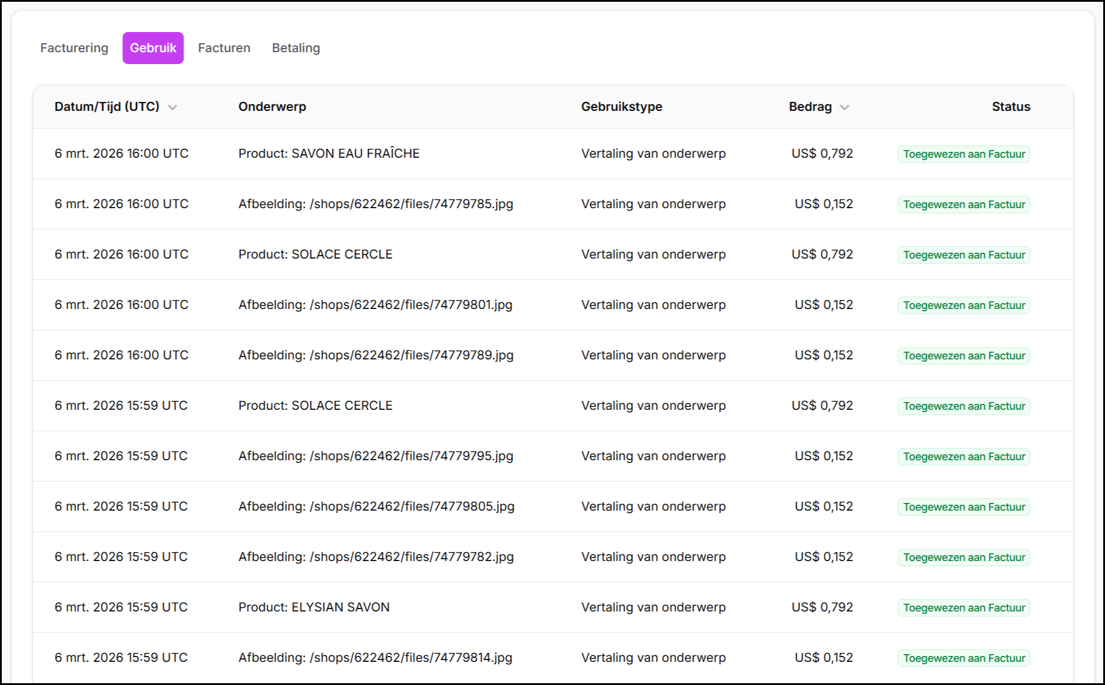Select image entry 74779789.jpg
The height and width of the screenshot is (685, 1105).
point(375,355)
